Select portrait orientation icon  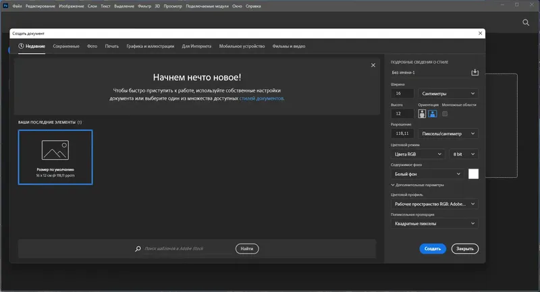tap(422, 113)
